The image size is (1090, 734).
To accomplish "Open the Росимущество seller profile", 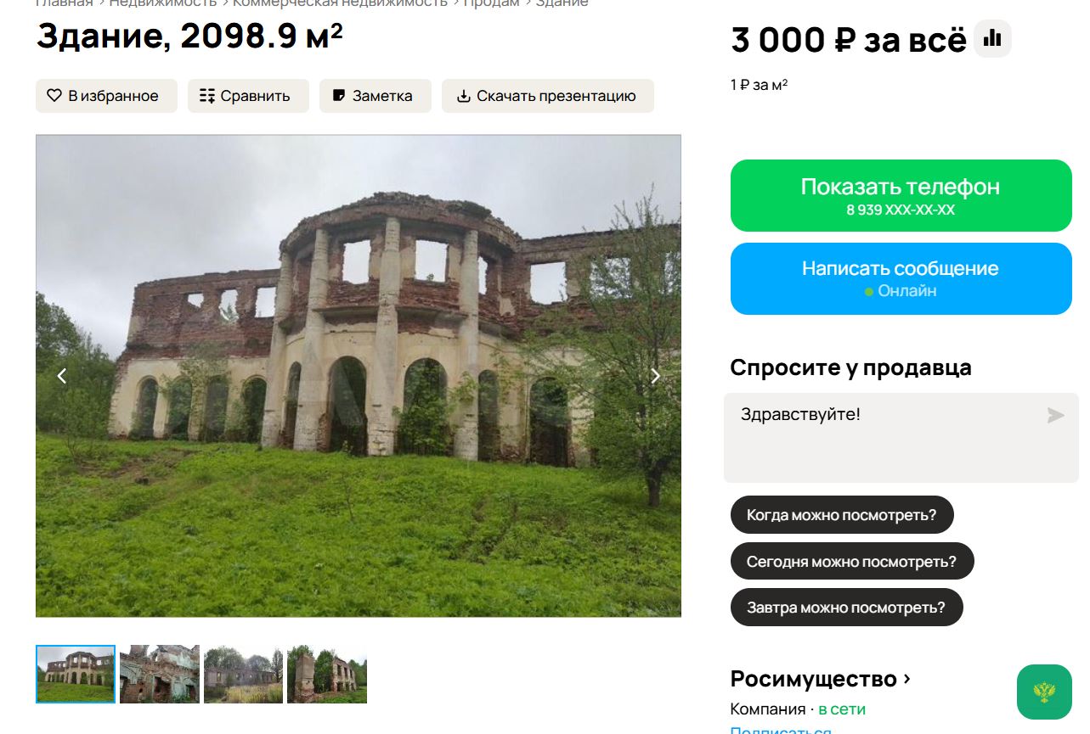I will point(821,679).
